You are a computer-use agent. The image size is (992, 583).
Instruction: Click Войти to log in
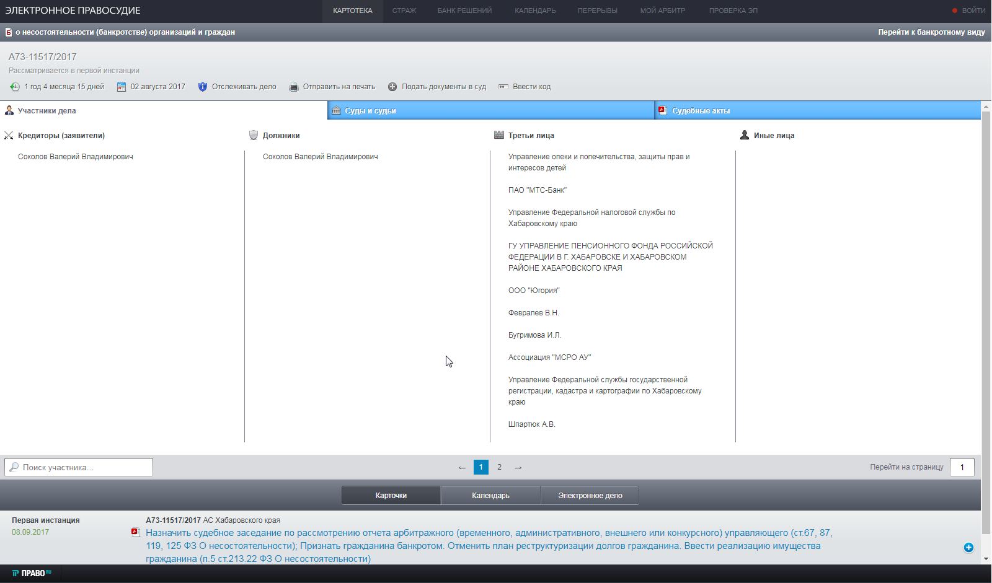click(973, 11)
